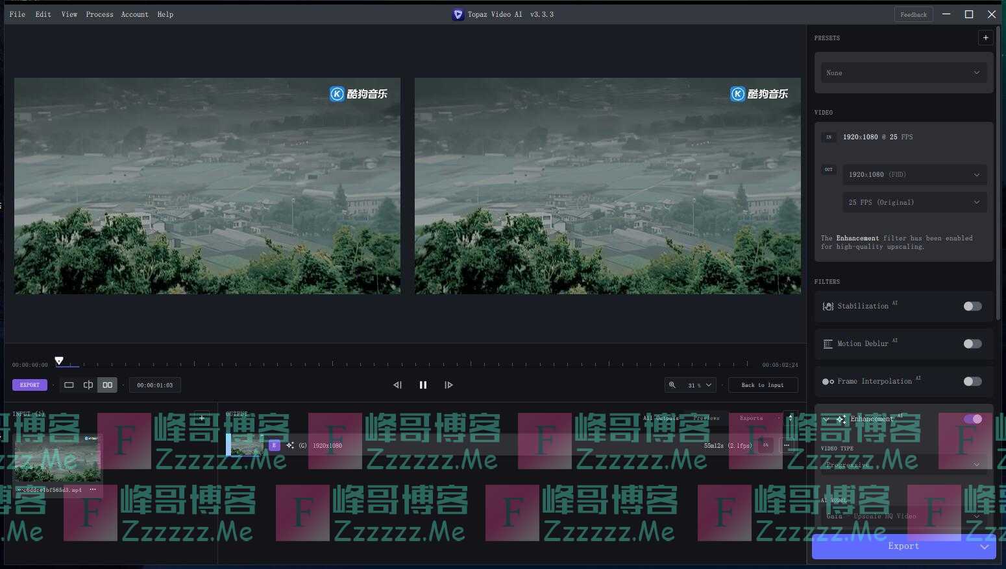Open the Process menu
This screenshot has width=1006, height=569.
point(99,14)
